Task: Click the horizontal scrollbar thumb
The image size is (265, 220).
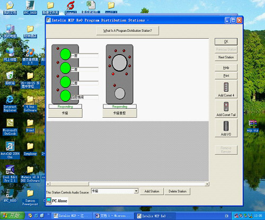Action: pyautogui.click(x=69, y=184)
